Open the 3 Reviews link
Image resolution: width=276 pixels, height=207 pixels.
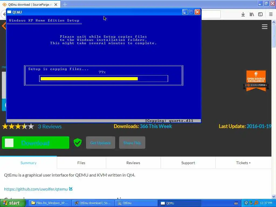click(x=50, y=126)
